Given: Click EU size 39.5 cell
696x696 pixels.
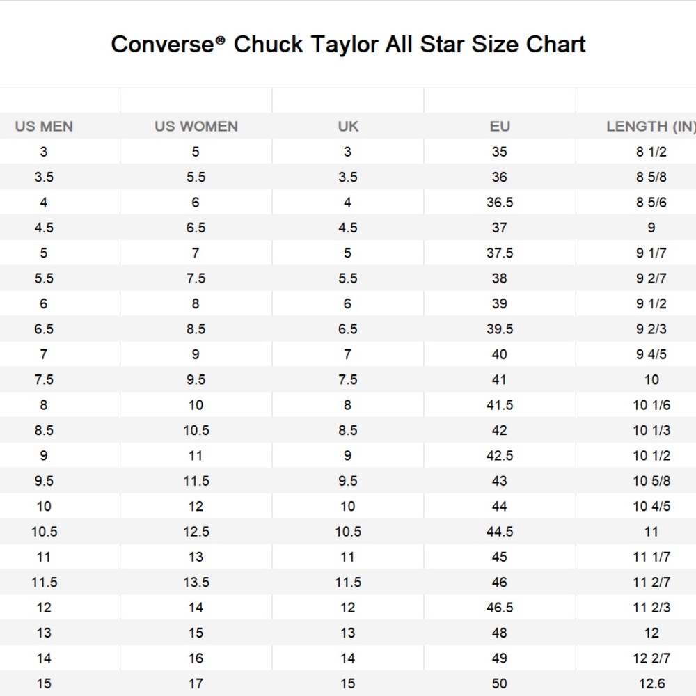Looking at the screenshot, I should [x=500, y=329].
